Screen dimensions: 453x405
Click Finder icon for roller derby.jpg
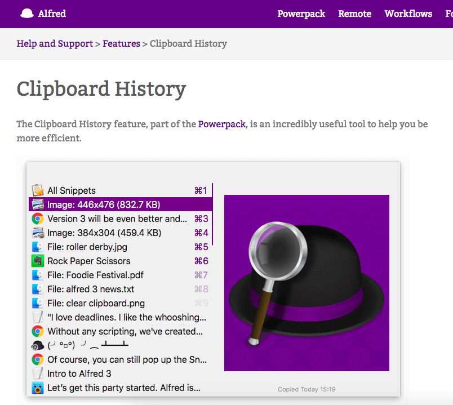click(x=38, y=247)
